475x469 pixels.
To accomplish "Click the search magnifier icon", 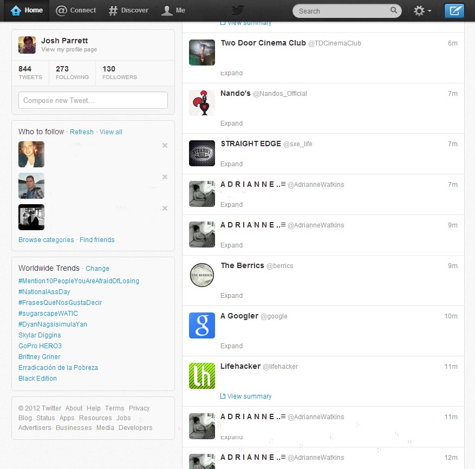I will (x=394, y=10).
